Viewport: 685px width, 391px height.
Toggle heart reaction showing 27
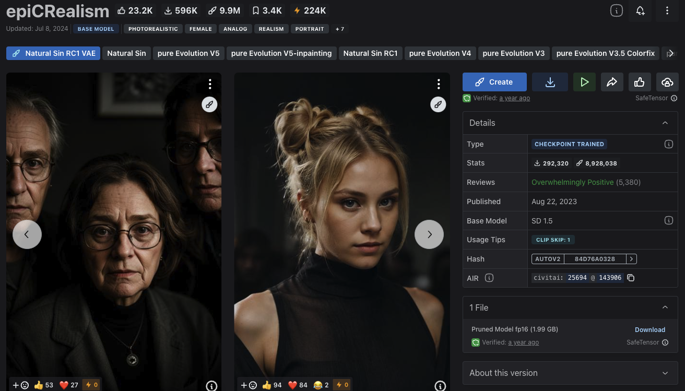pyautogui.click(x=69, y=385)
